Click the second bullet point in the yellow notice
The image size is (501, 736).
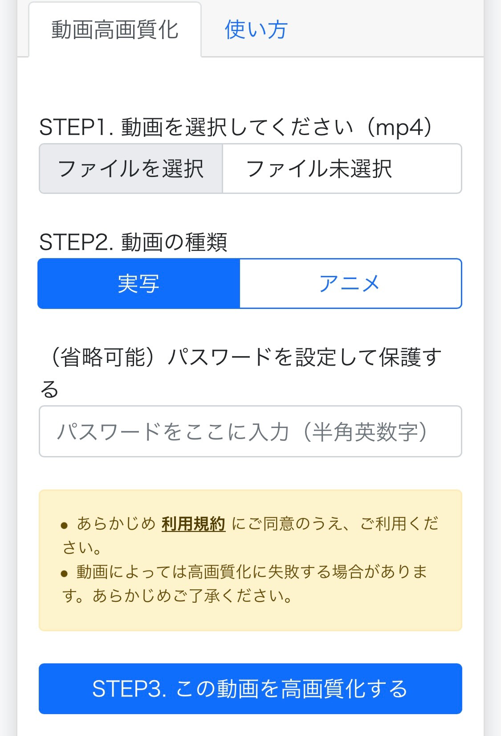tap(64, 573)
